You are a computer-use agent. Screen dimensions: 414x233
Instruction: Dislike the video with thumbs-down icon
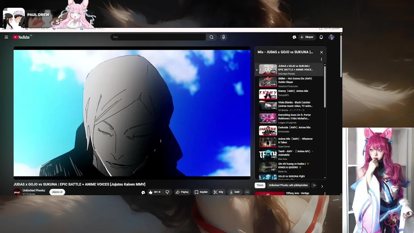coord(167,192)
